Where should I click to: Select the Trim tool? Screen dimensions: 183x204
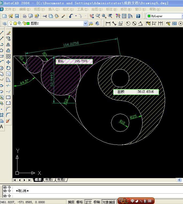8,86
